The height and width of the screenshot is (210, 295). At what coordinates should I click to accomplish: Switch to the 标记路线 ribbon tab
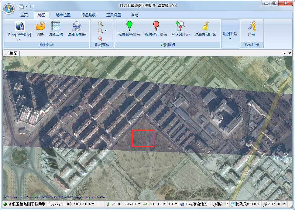click(x=88, y=15)
